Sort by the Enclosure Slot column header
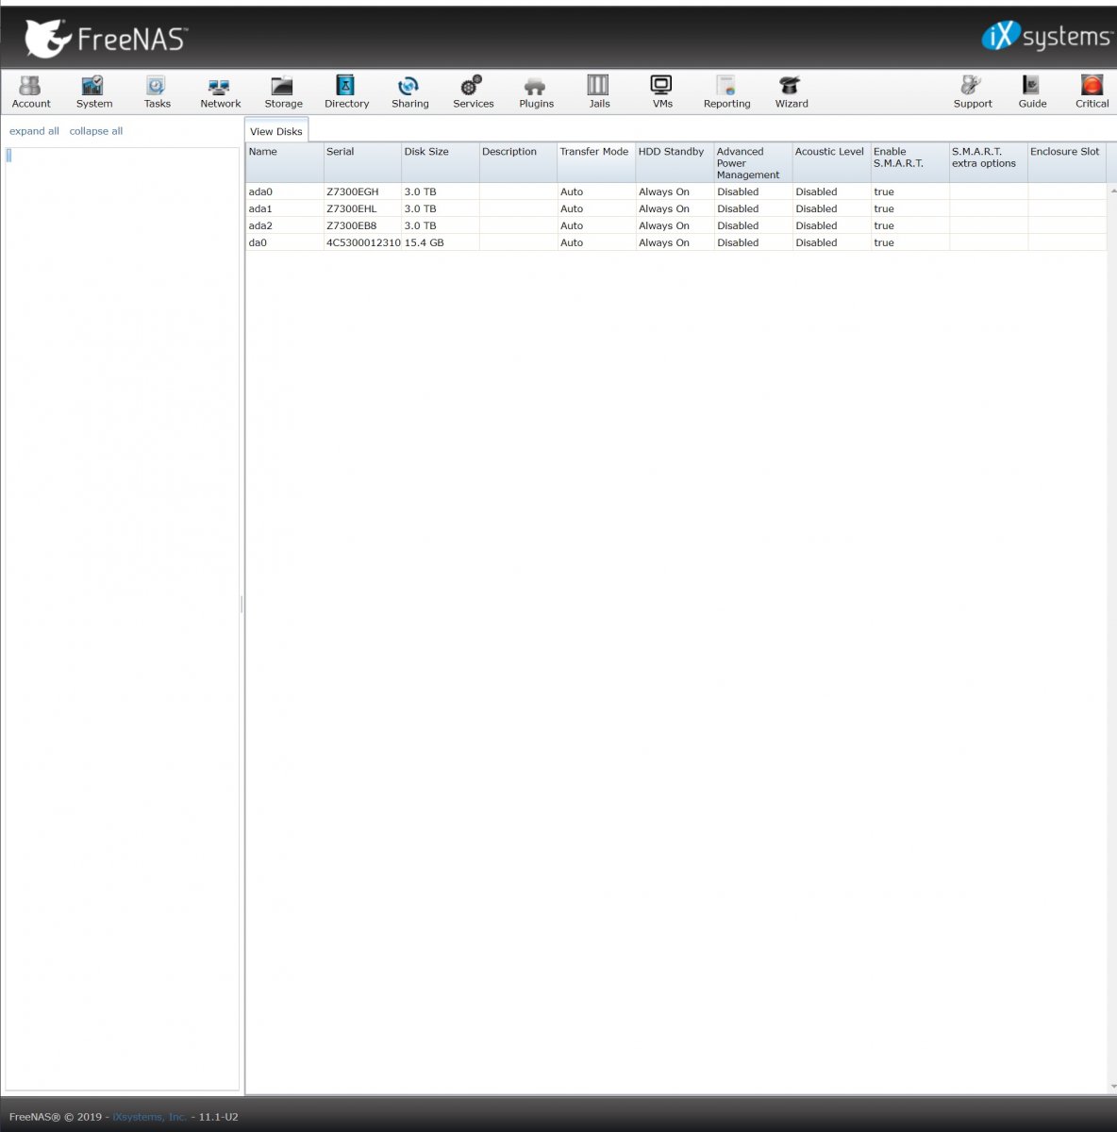This screenshot has width=1117, height=1132. (x=1066, y=162)
